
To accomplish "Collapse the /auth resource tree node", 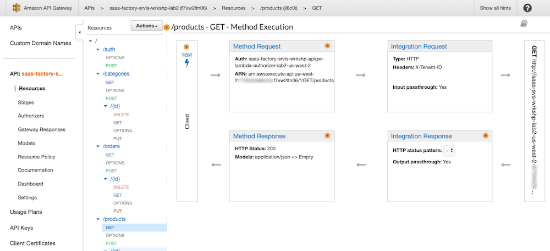I will (98, 50).
